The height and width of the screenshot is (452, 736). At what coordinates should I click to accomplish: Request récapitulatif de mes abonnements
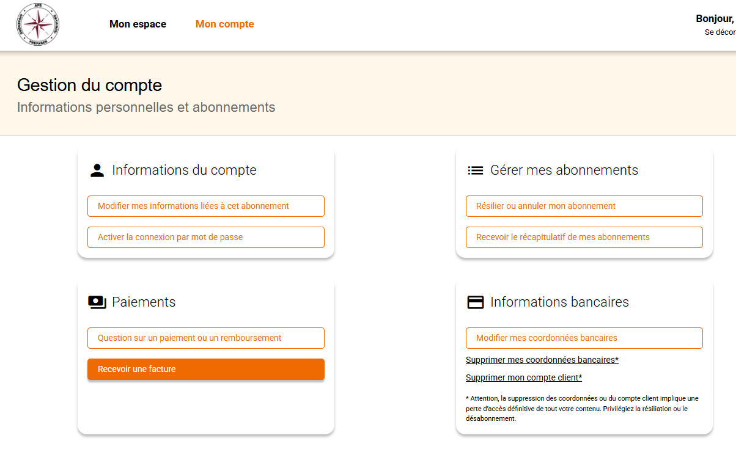coord(584,238)
